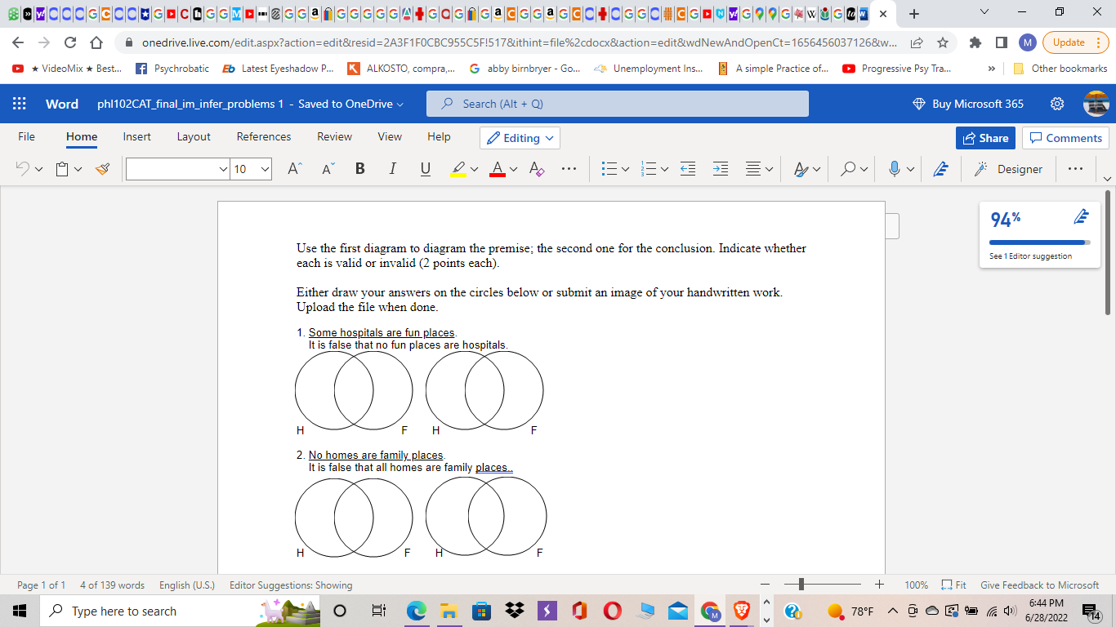Open the File menu
The width and height of the screenshot is (1116, 627).
tap(26, 137)
